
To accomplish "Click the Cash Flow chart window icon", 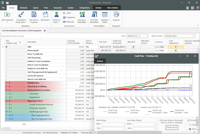I will point(97,56).
